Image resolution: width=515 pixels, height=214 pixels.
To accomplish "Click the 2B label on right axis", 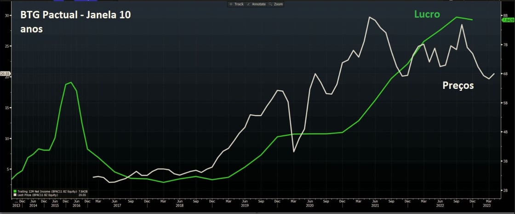I will pos(505,190).
